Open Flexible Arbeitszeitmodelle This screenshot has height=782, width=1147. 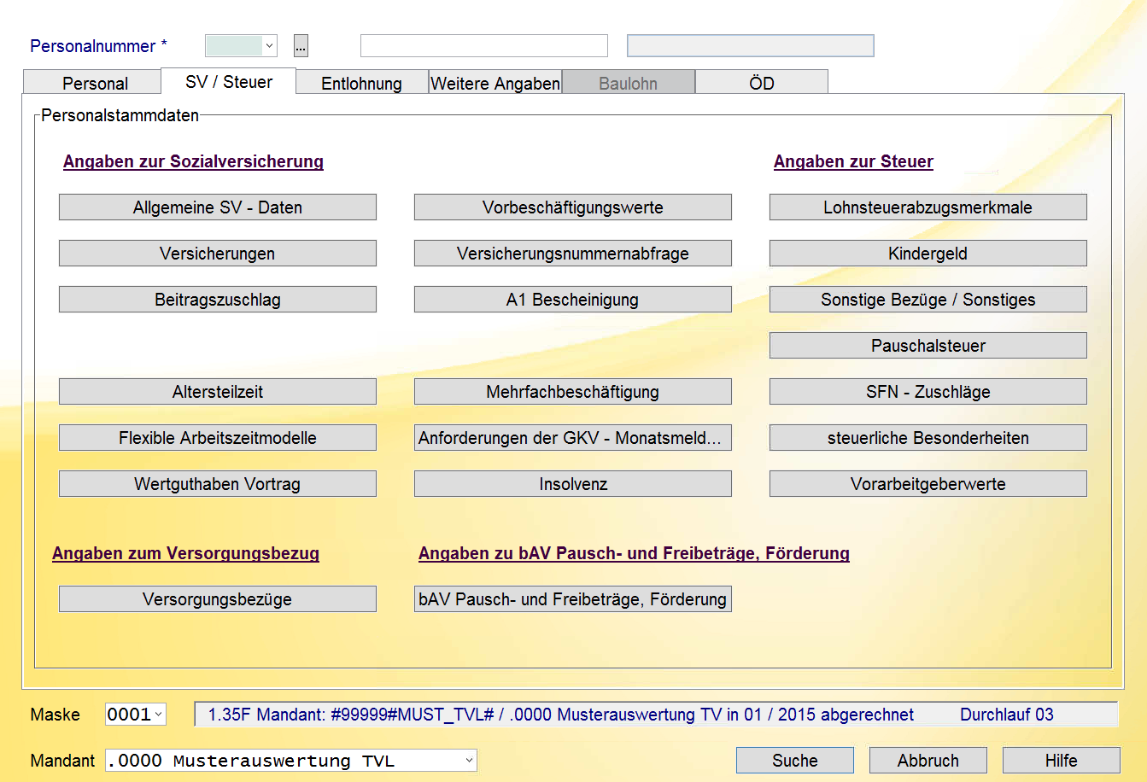coord(218,438)
